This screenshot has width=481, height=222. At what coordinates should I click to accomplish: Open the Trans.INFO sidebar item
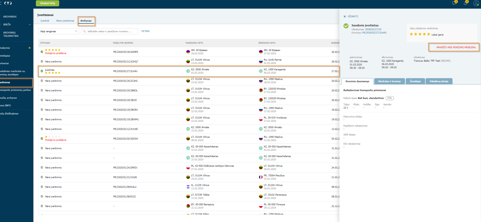6,105
